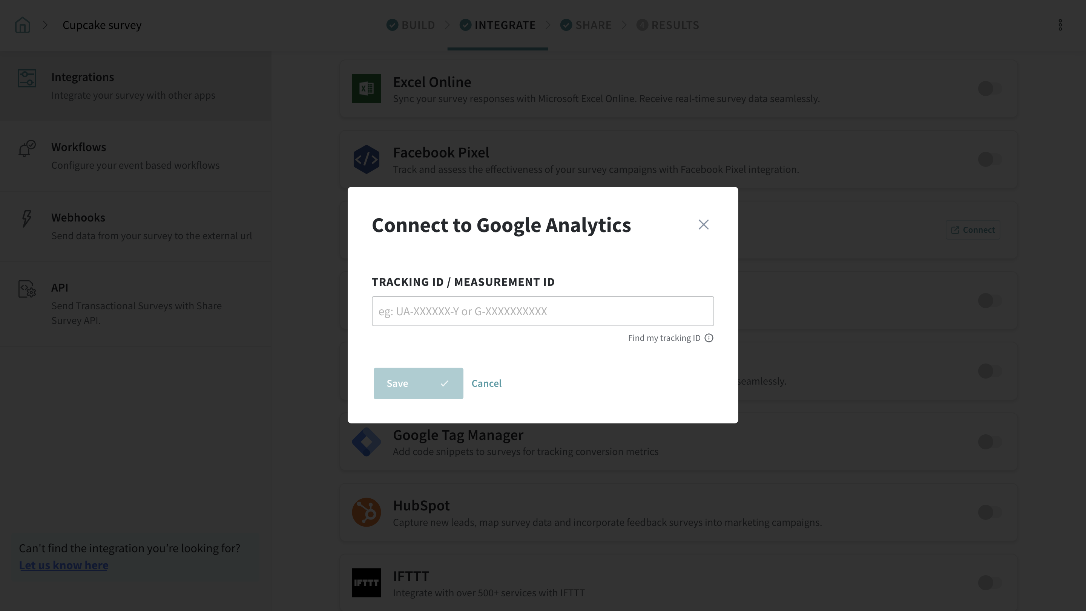Click the Save button in dialog
This screenshot has width=1086, height=611.
[x=418, y=383]
